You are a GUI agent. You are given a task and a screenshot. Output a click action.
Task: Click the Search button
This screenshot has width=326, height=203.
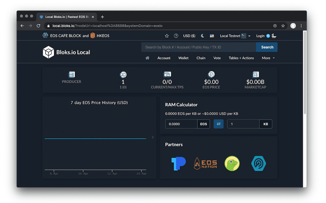pos(267,47)
